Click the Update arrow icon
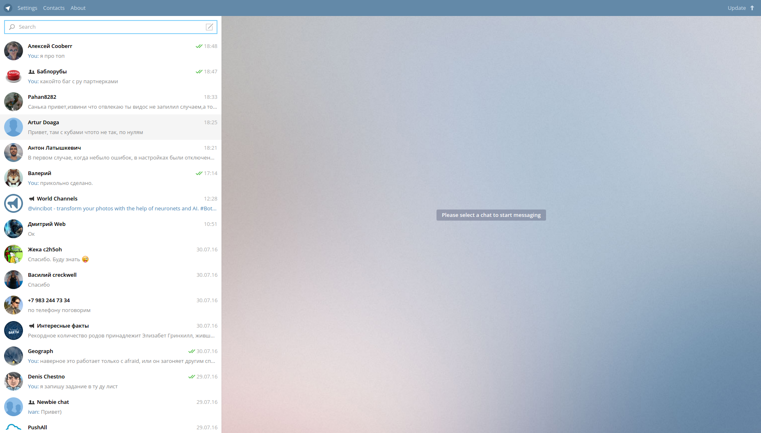 [x=752, y=8]
